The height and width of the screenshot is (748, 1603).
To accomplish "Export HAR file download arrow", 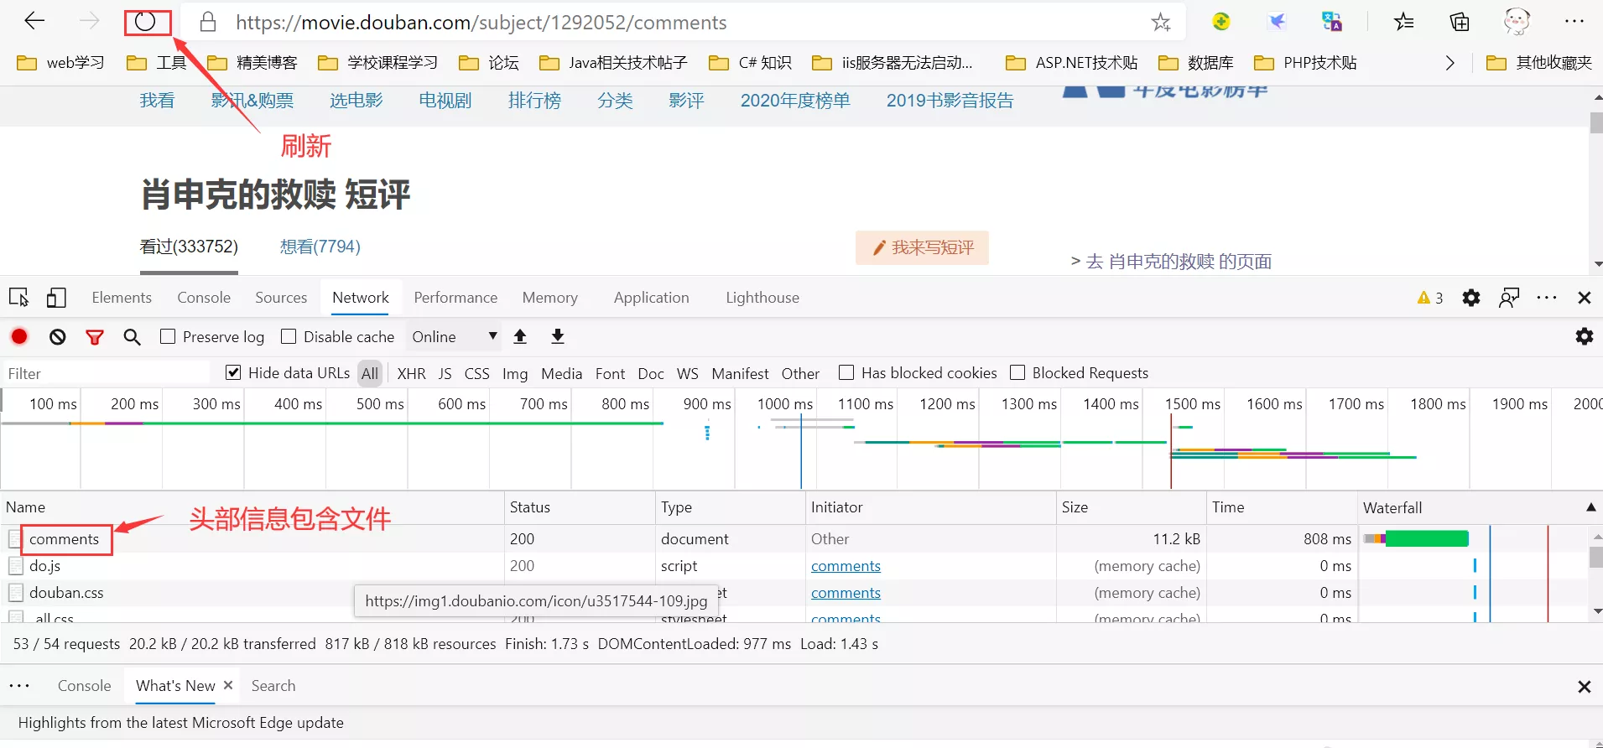I will click(558, 336).
